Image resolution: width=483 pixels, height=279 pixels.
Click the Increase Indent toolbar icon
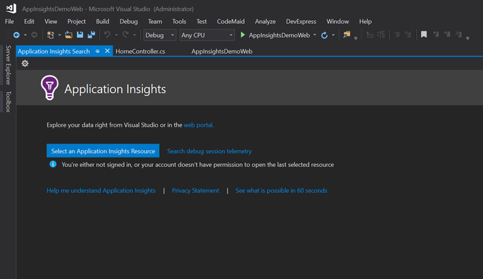(381, 35)
